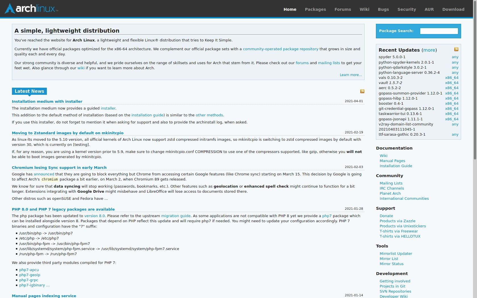Open the Mirror Status tool link
Image resolution: width=477 pixels, height=298 pixels.
coord(391,264)
